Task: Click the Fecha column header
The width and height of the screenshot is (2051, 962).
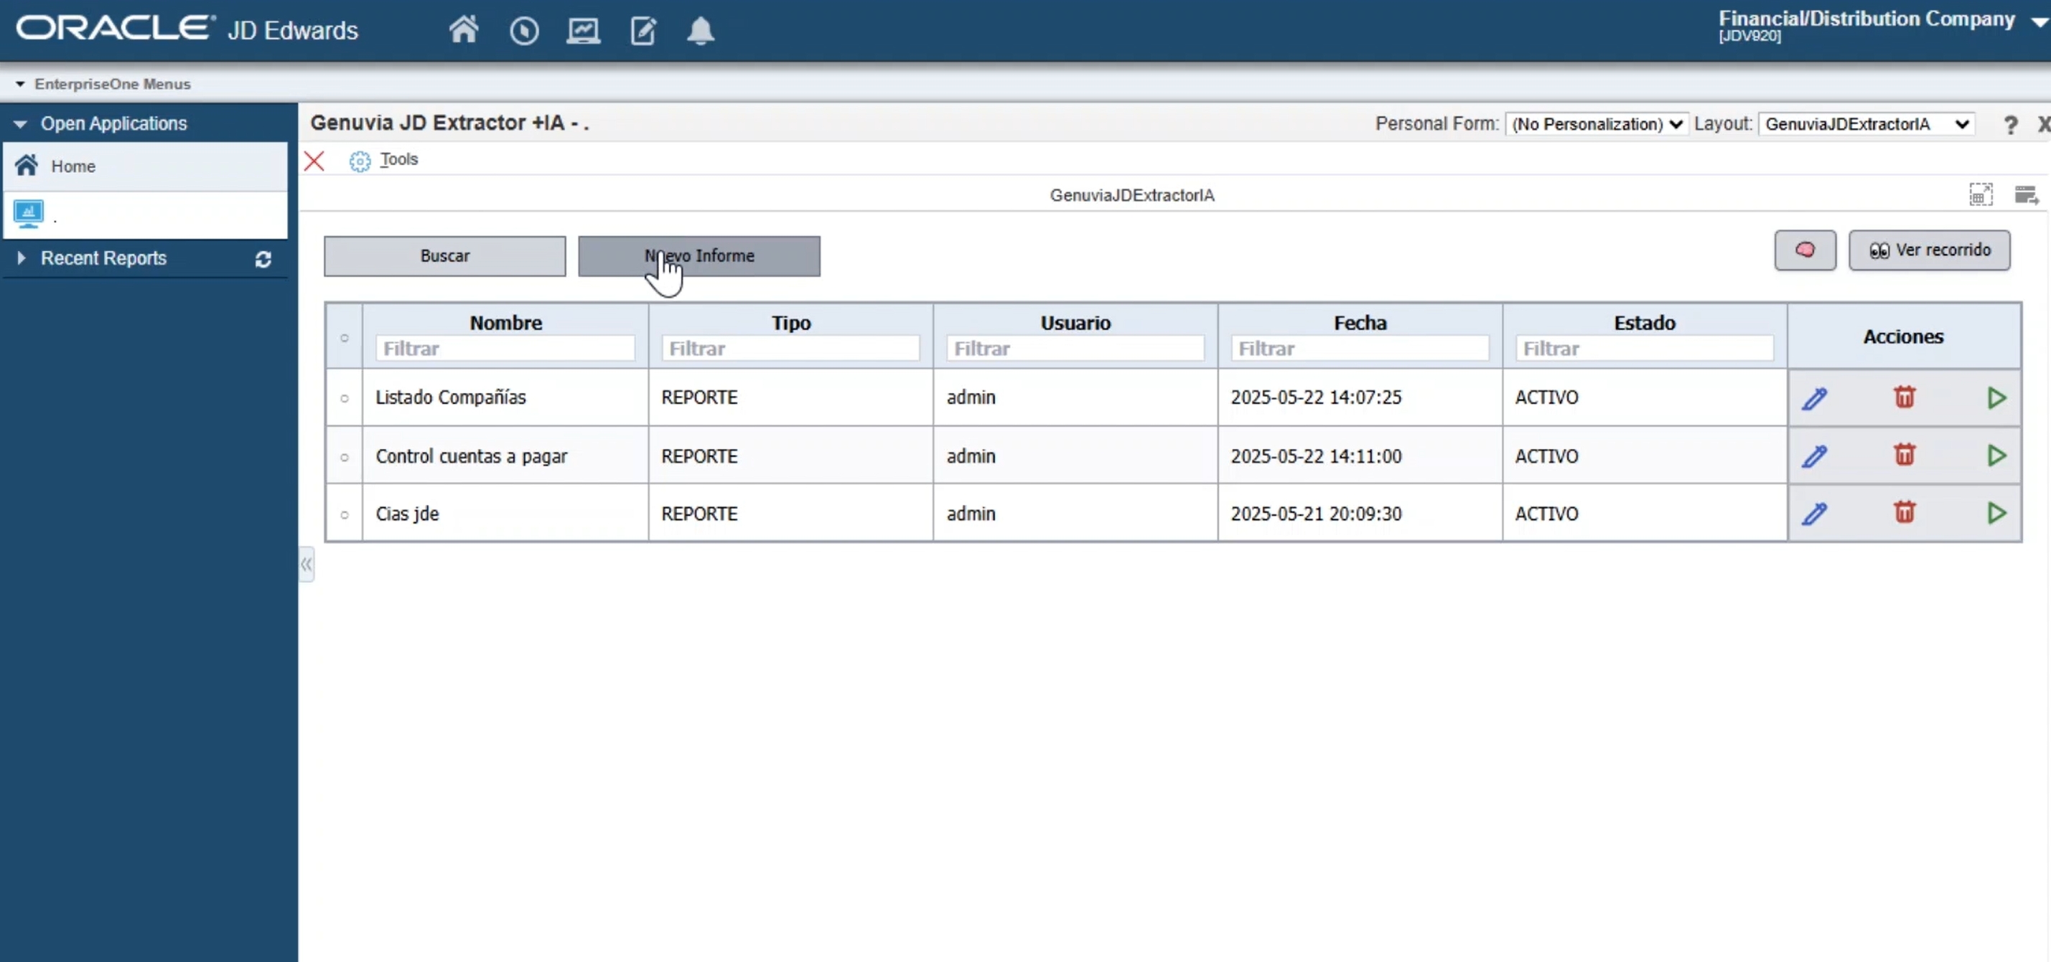Action: click(1360, 322)
